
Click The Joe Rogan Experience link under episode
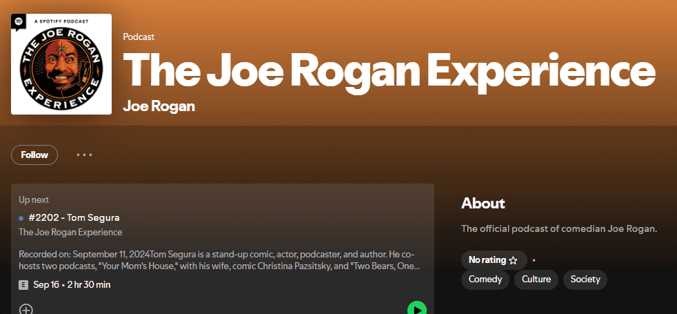[x=70, y=233]
